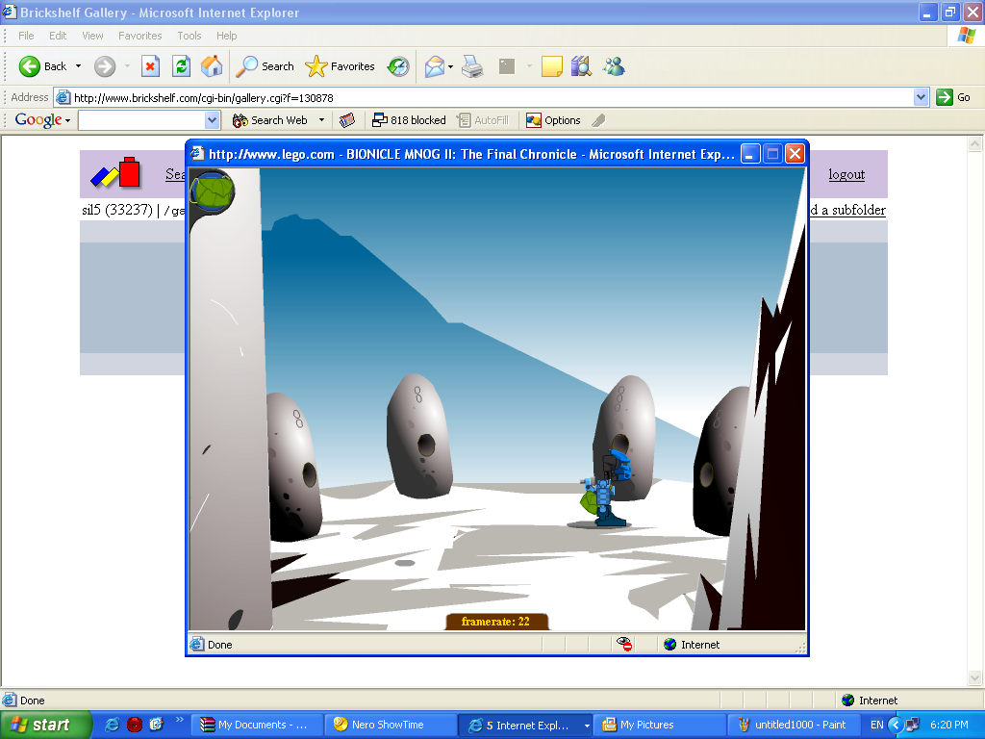
Task: Open the Tools menu
Action: click(x=189, y=36)
